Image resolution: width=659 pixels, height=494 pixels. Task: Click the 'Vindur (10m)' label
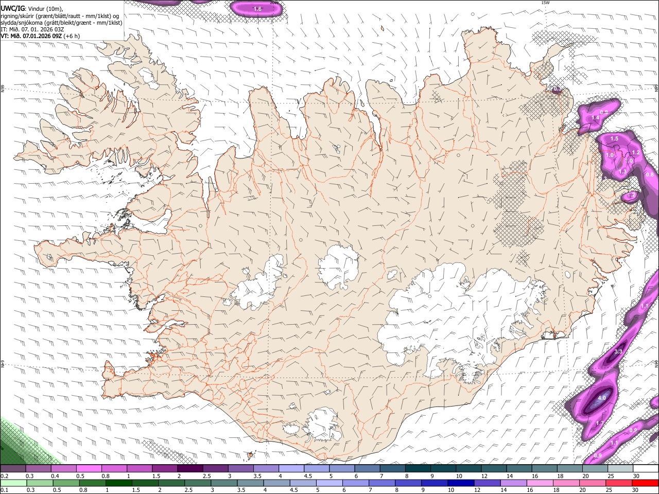tap(45, 8)
